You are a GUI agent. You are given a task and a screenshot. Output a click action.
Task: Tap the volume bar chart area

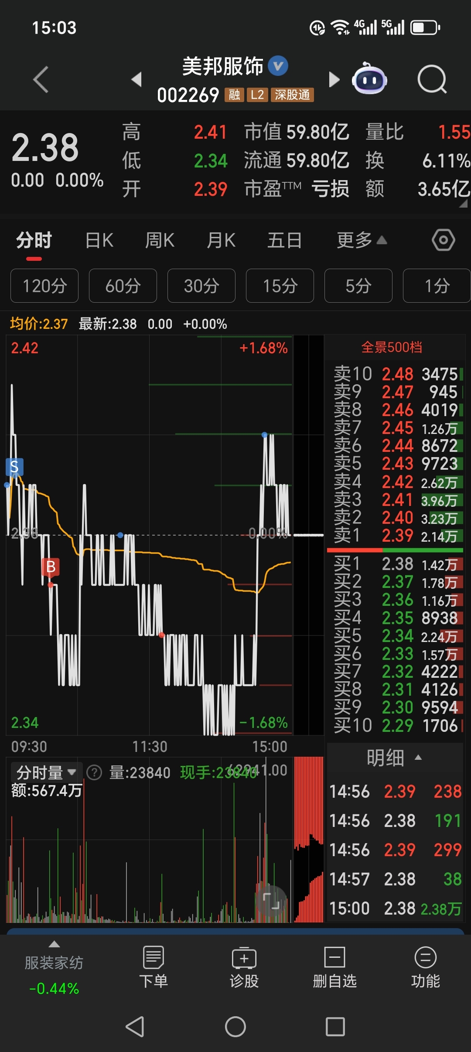point(149,841)
